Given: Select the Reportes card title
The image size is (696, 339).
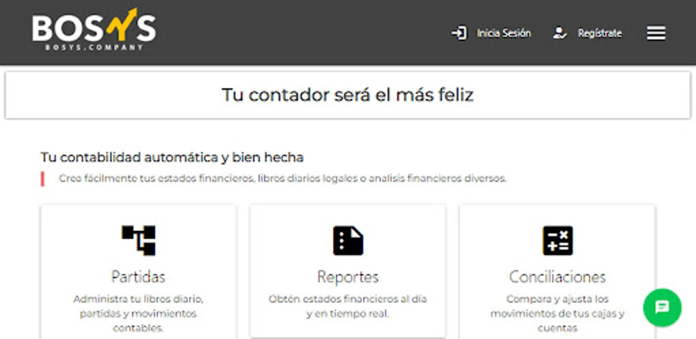Looking at the screenshot, I should [348, 277].
